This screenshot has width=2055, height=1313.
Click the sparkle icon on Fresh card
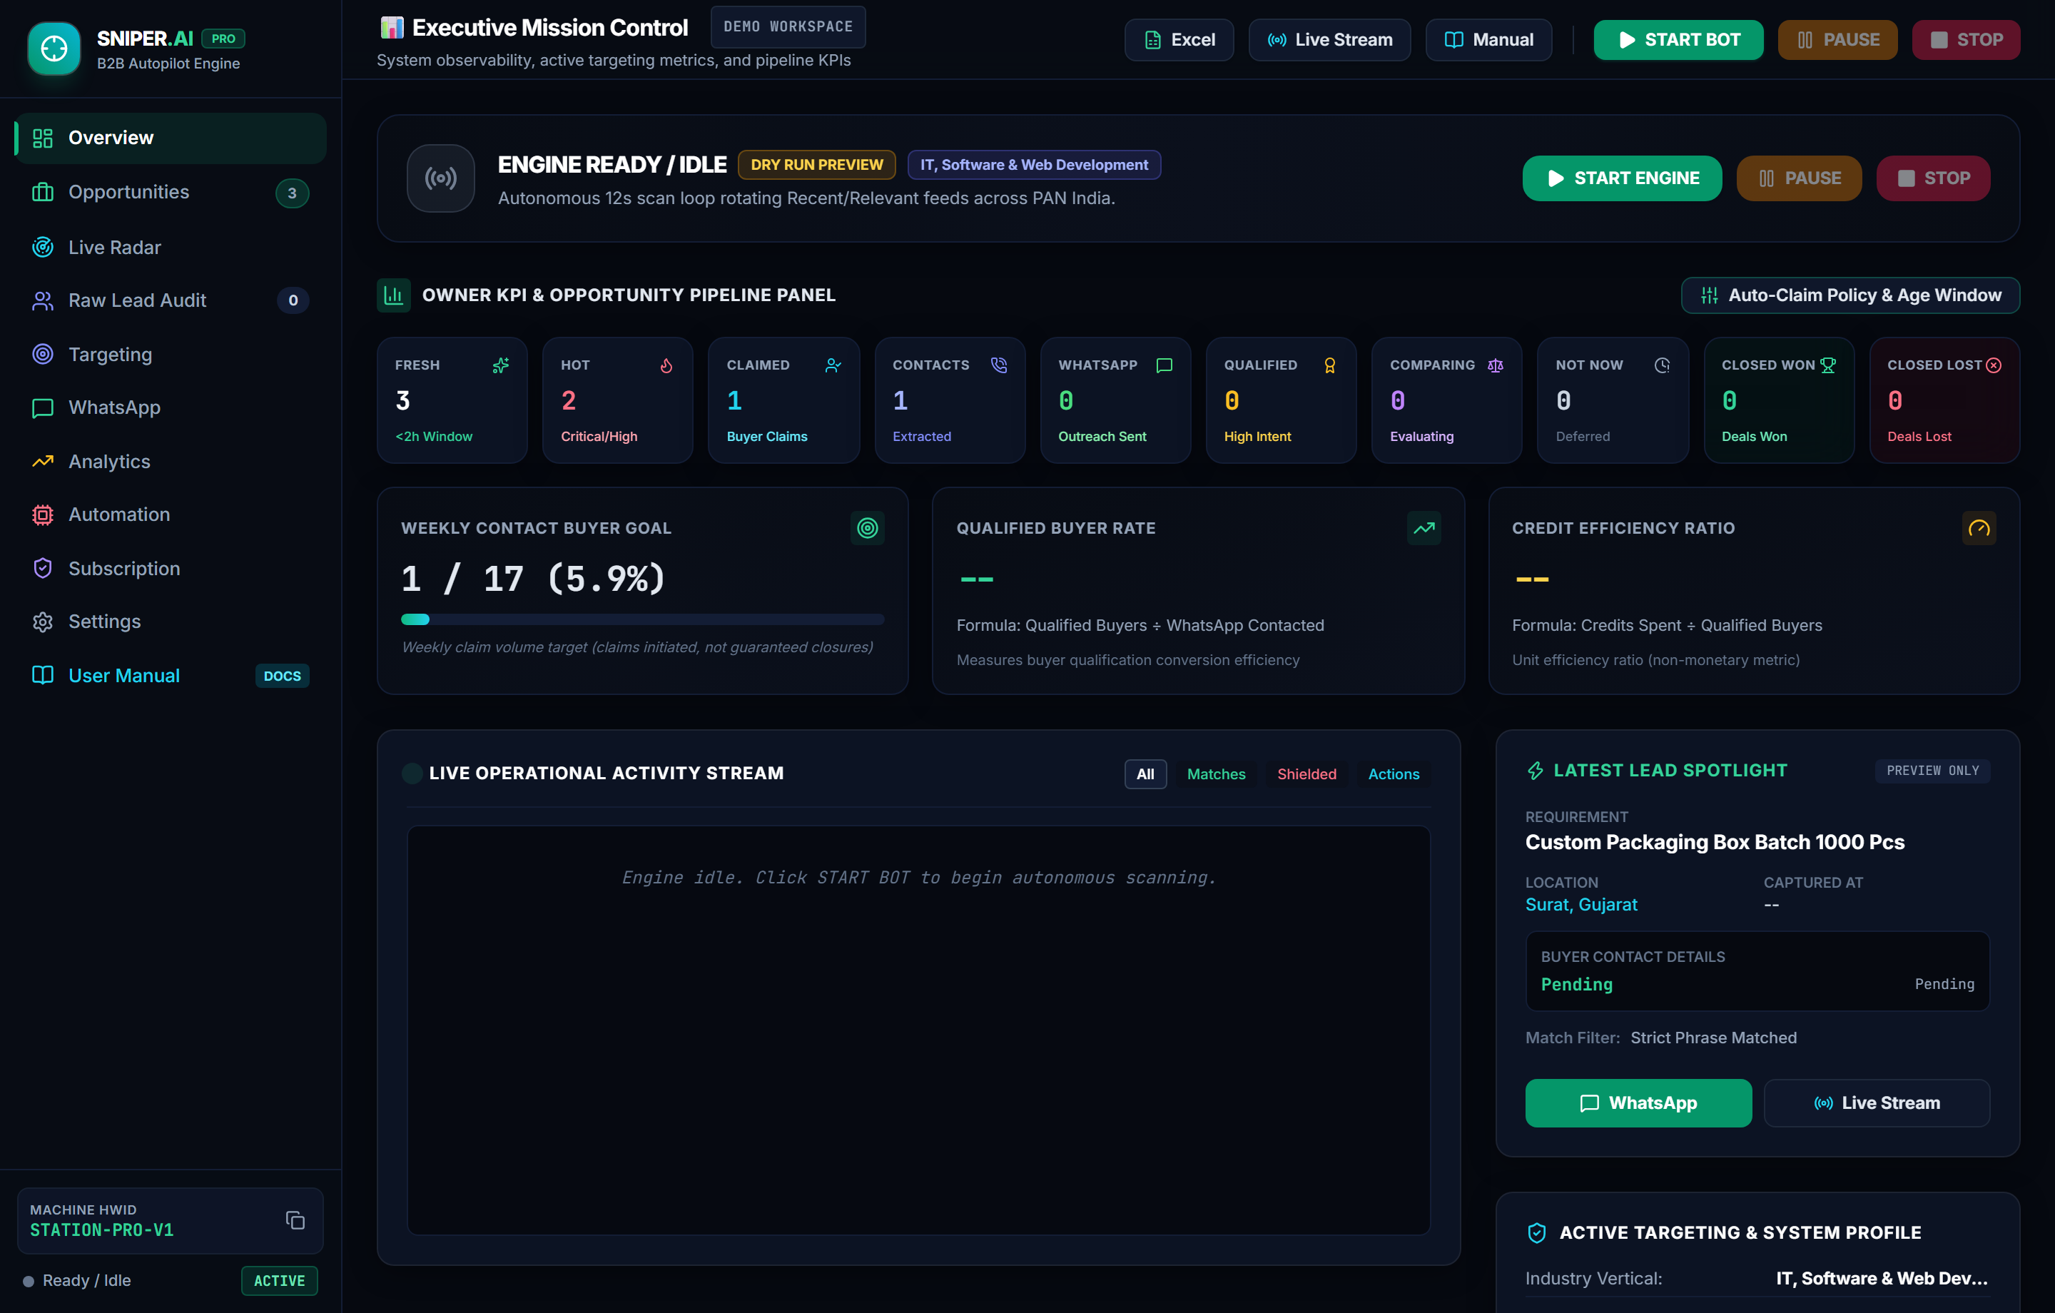(x=501, y=365)
